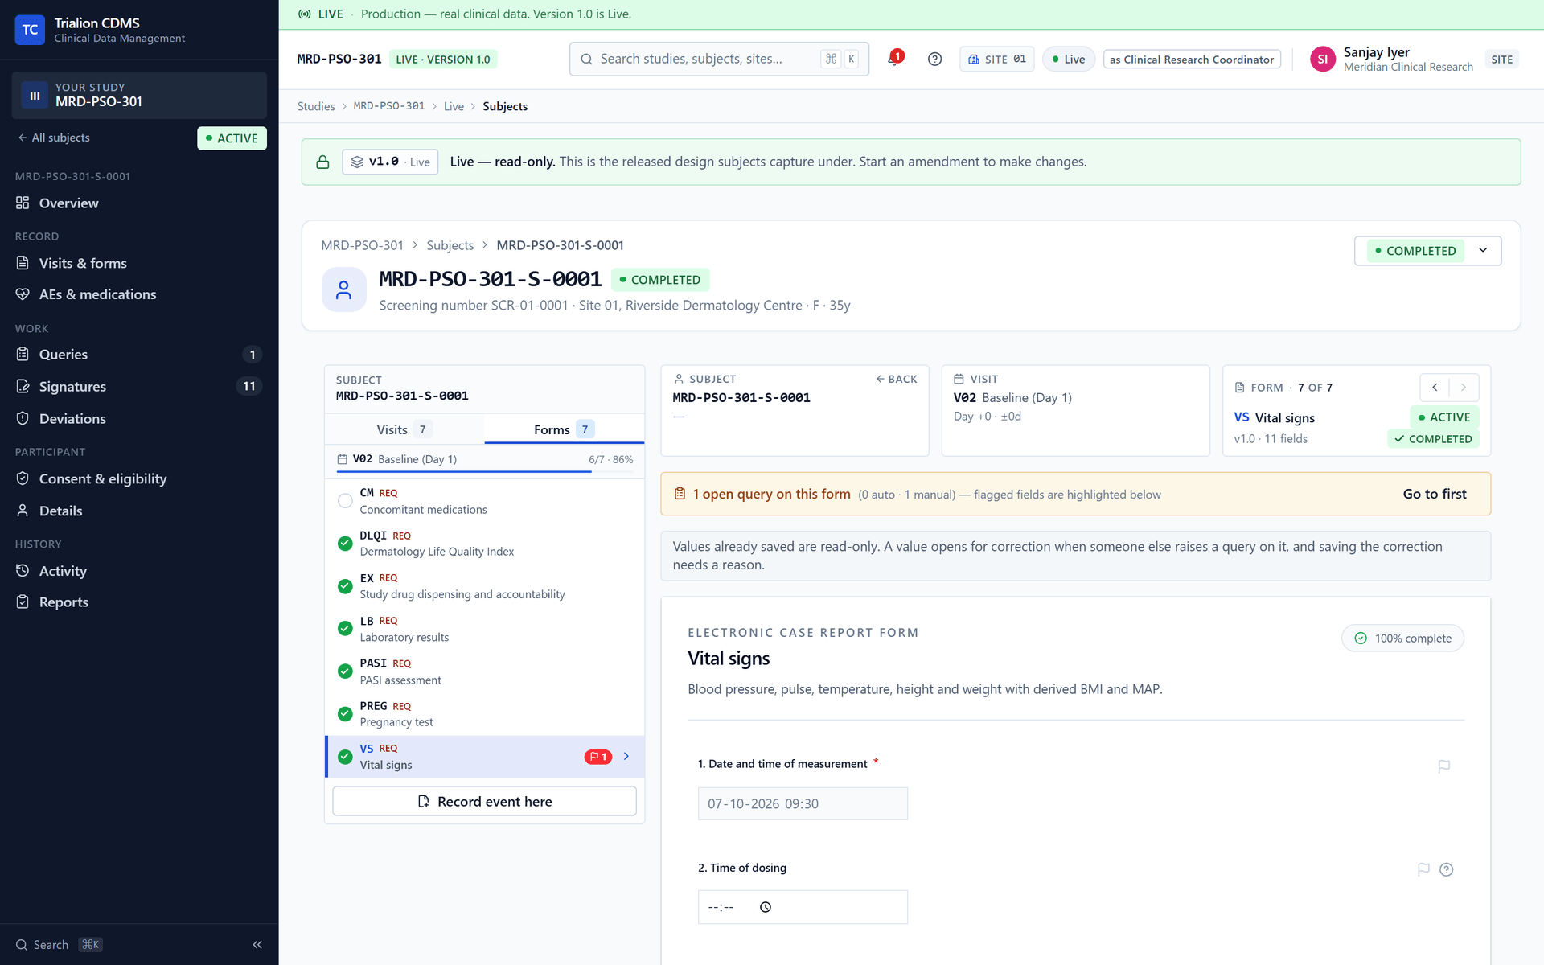
Task: Collapse the sidebar with double-chevron icon
Action: [x=257, y=945]
